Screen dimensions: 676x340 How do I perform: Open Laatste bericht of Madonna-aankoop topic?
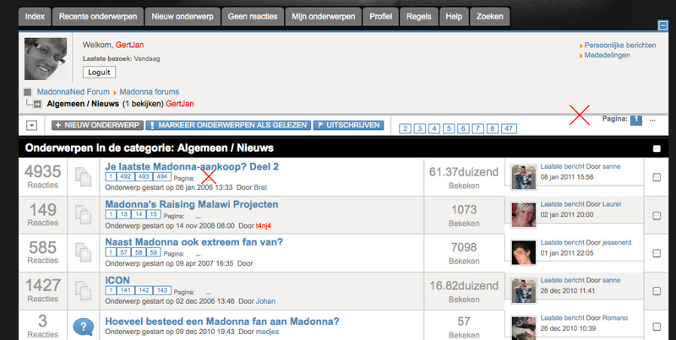coord(562,166)
